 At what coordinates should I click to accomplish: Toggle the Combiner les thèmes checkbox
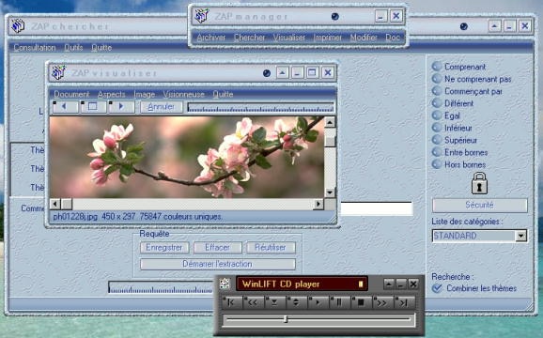(x=438, y=288)
